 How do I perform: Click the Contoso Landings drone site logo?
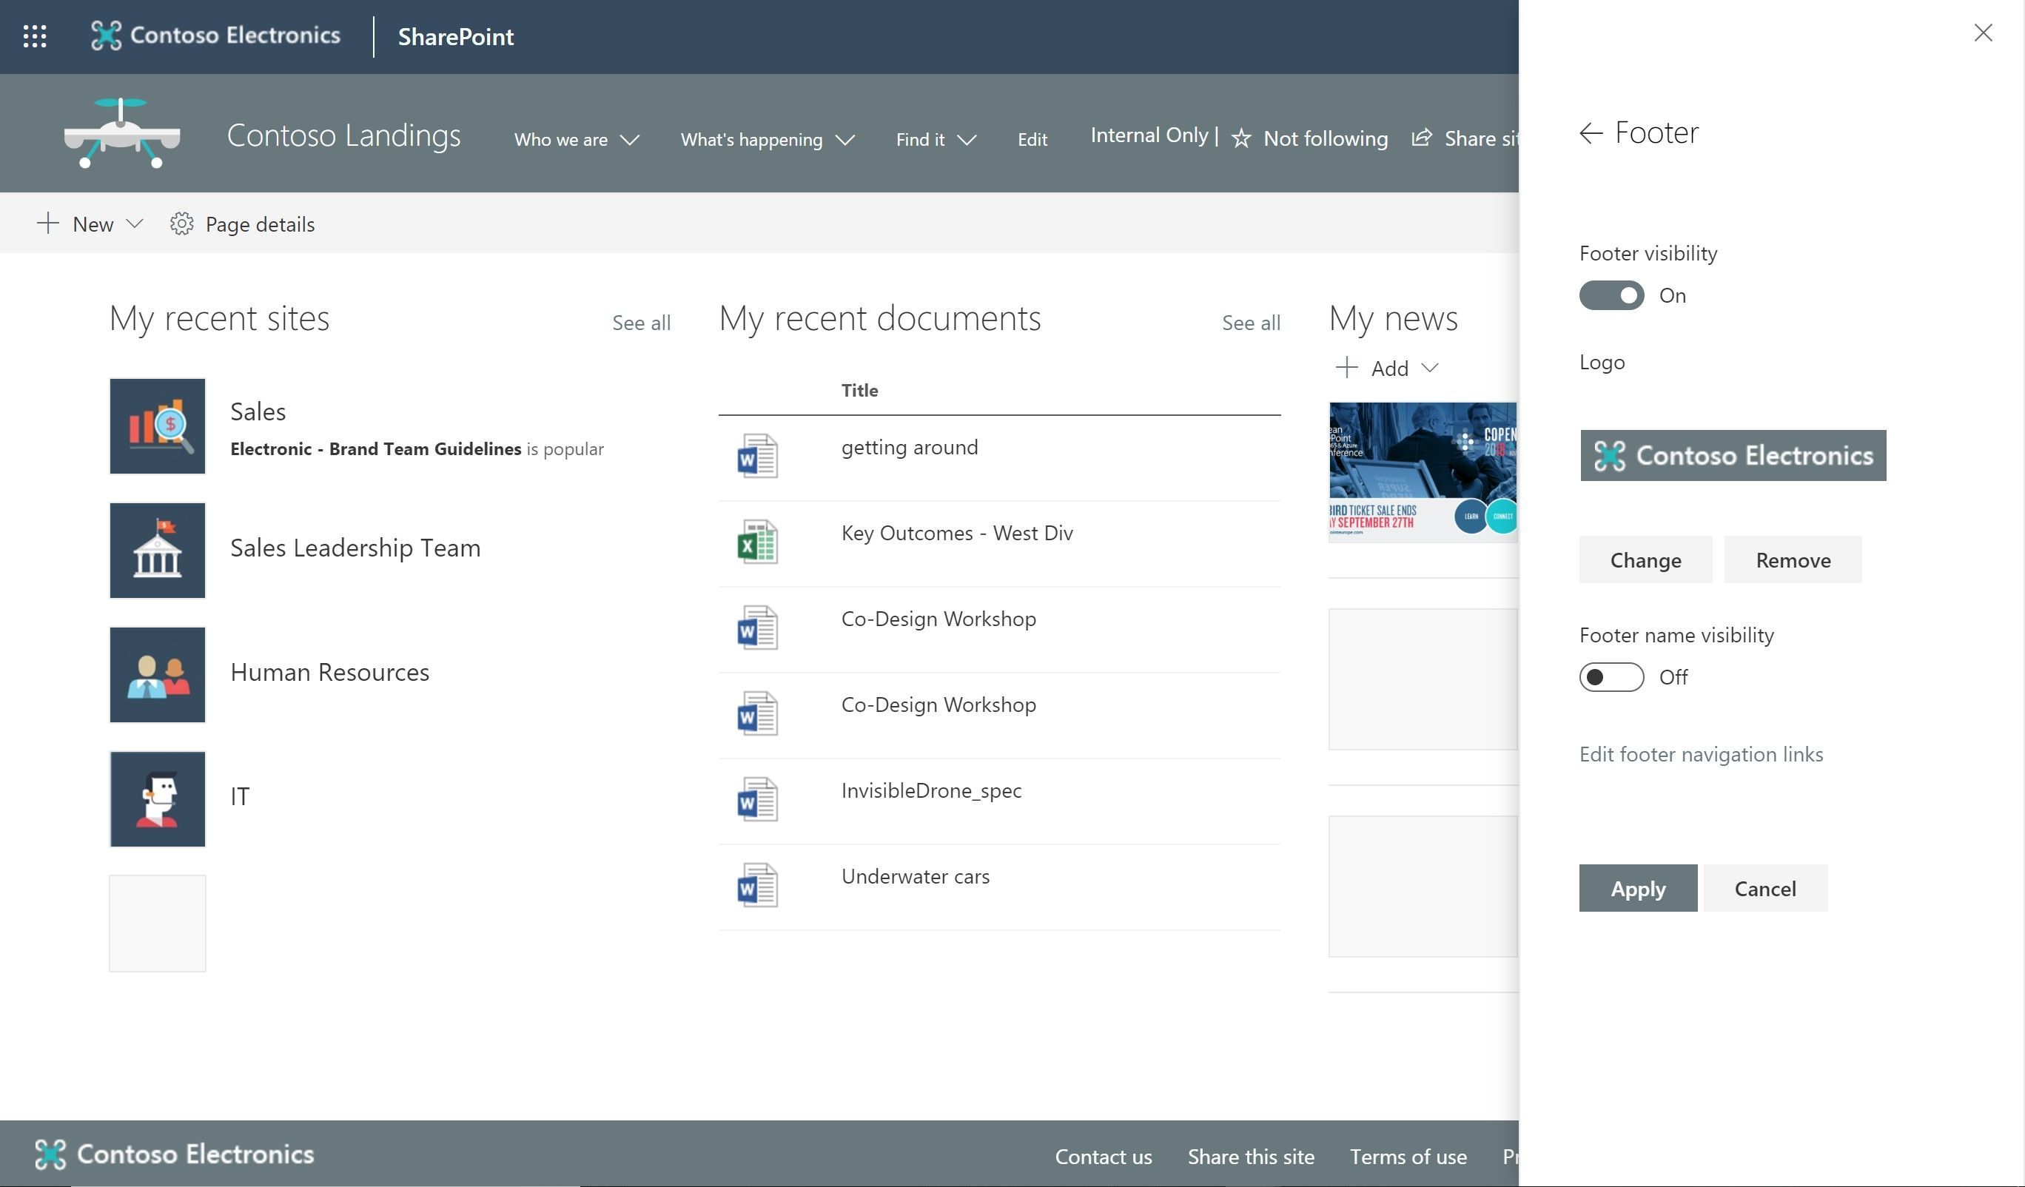pyautogui.click(x=121, y=133)
